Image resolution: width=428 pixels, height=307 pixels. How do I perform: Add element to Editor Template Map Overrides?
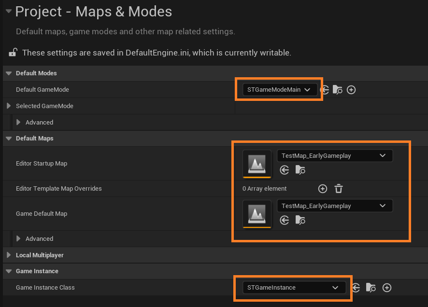[323, 189]
